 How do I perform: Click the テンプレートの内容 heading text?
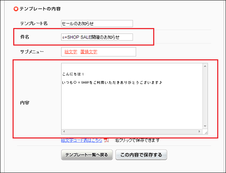[x=40, y=9]
